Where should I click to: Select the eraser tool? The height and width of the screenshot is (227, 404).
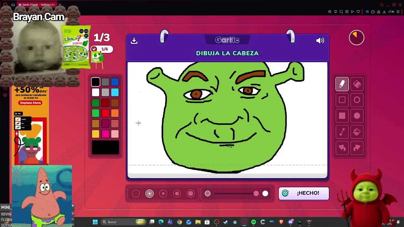(357, 84)
